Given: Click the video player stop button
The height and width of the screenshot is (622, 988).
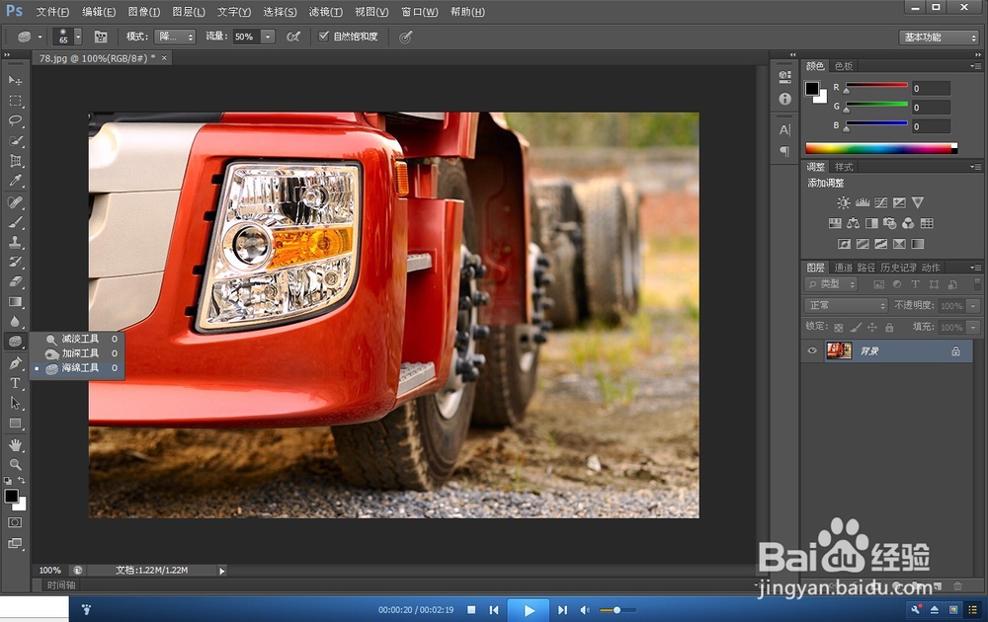Looking at the screenshot, I should click(x=471, y=609).
